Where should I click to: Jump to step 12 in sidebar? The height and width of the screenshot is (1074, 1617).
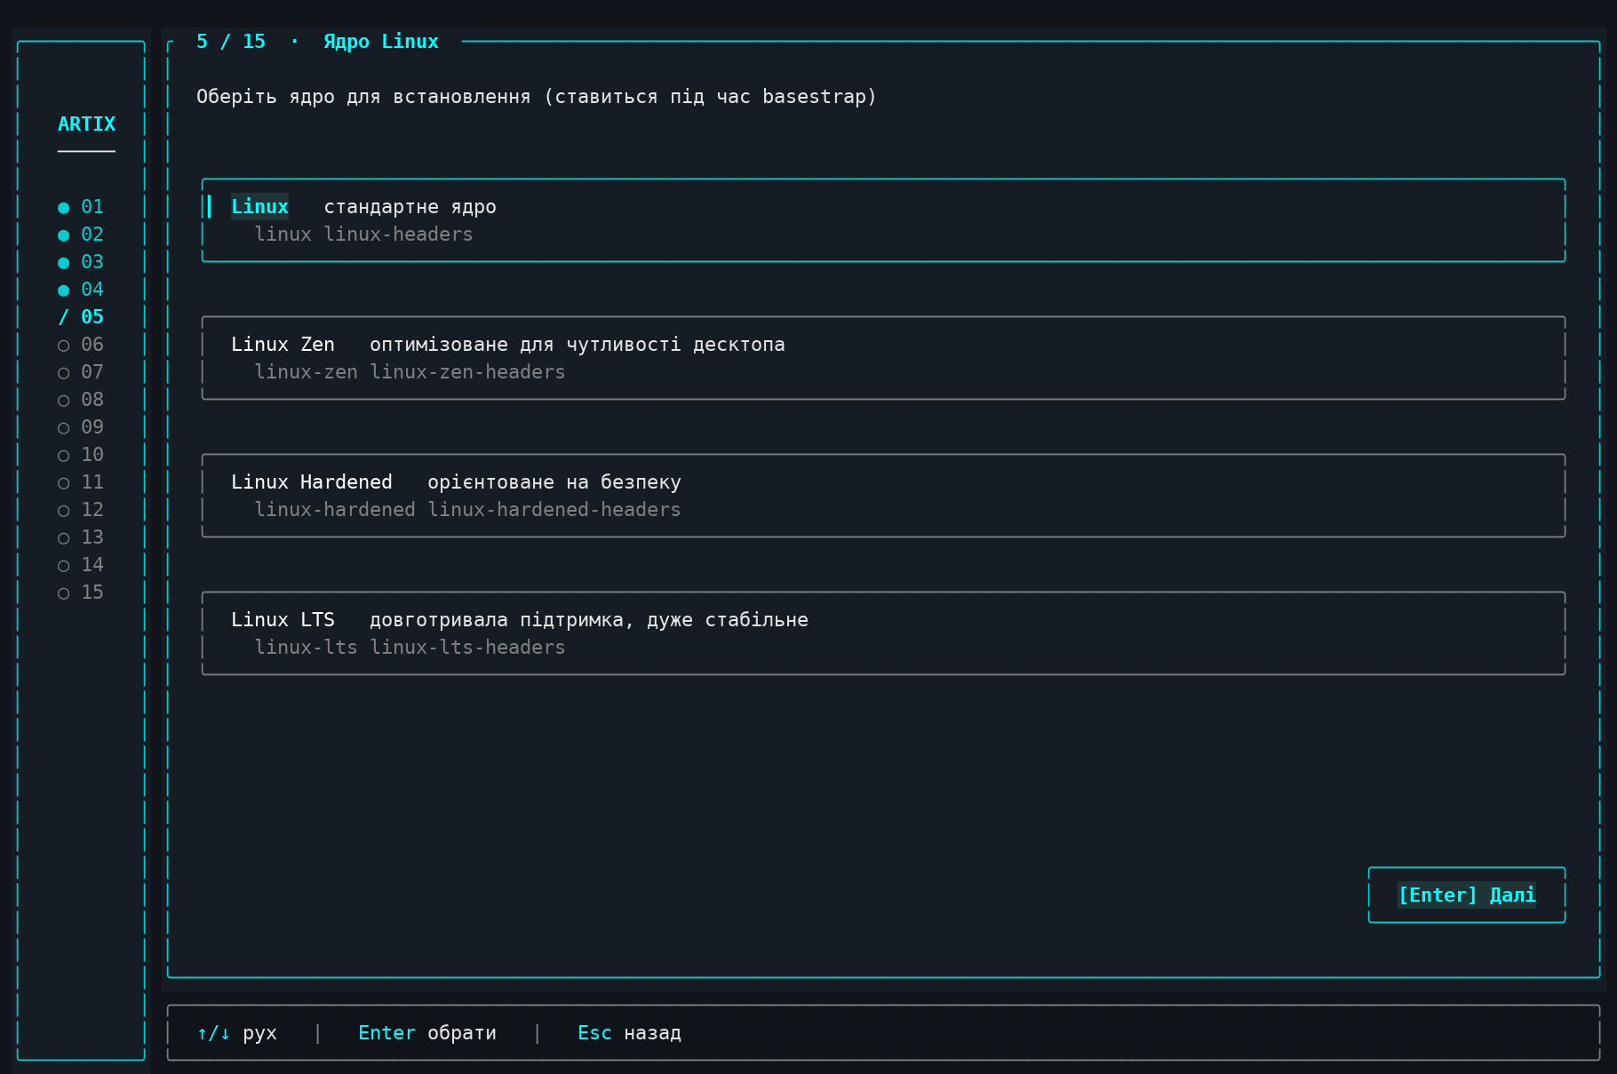(x=81, y=510)
